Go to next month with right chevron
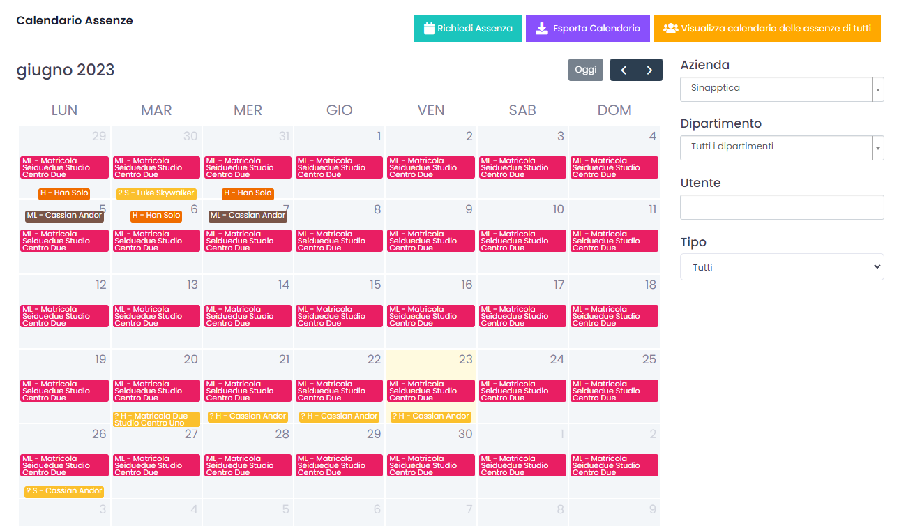Viewport: 899px width, 526px height. (649, 70)
